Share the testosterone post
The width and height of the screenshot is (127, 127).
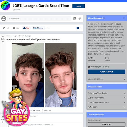pyautogui.click(x=36, y=110)
